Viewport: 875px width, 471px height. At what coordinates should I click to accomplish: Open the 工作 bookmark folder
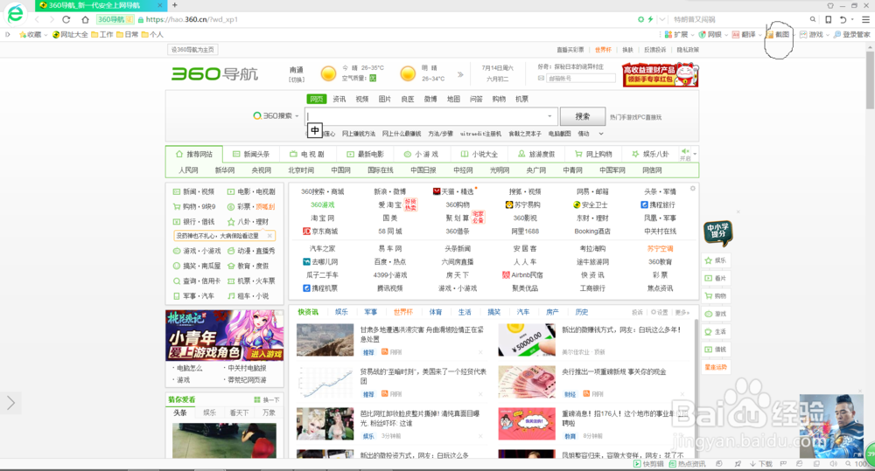click(x=102, y=35)
